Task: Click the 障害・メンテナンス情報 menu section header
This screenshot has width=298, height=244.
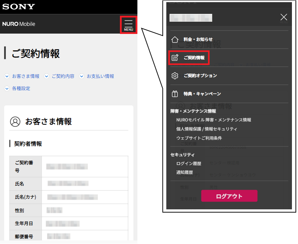Action: [x=193, y=111]
